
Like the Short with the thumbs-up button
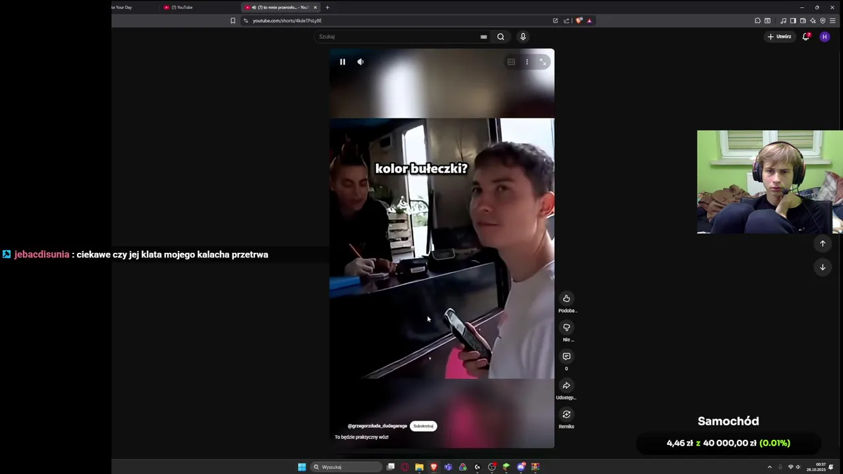click(566, 299)
